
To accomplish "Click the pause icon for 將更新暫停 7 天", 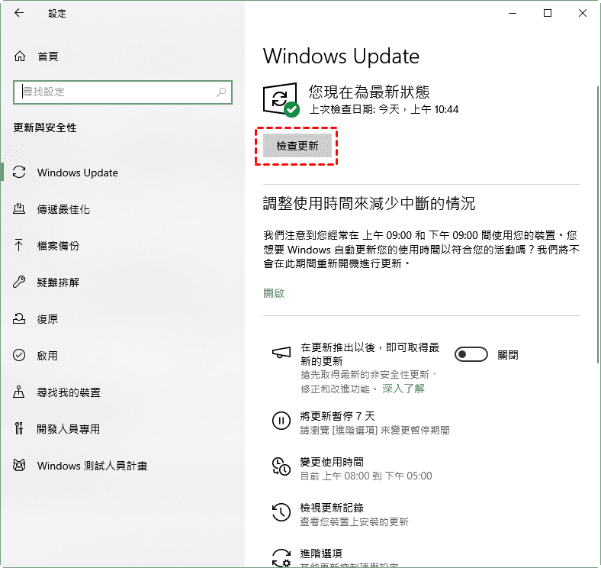I will [281, 421].
